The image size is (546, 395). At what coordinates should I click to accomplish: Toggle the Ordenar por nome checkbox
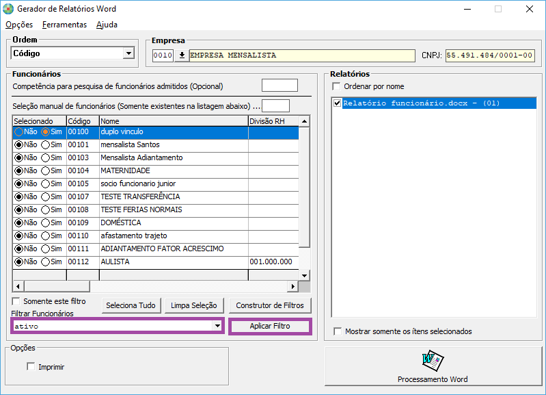coord(336,86)
